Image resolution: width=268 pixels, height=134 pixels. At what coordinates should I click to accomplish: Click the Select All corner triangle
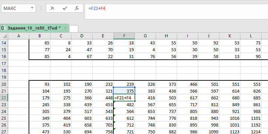(x=4, y=36)
